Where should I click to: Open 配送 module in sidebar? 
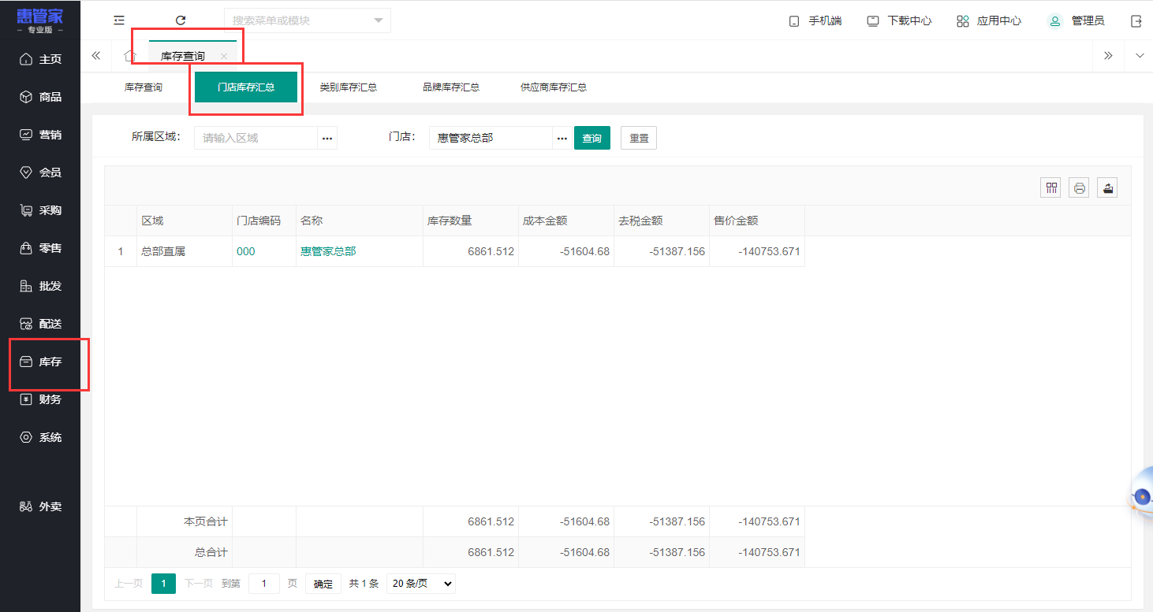[x=40, y=324]
